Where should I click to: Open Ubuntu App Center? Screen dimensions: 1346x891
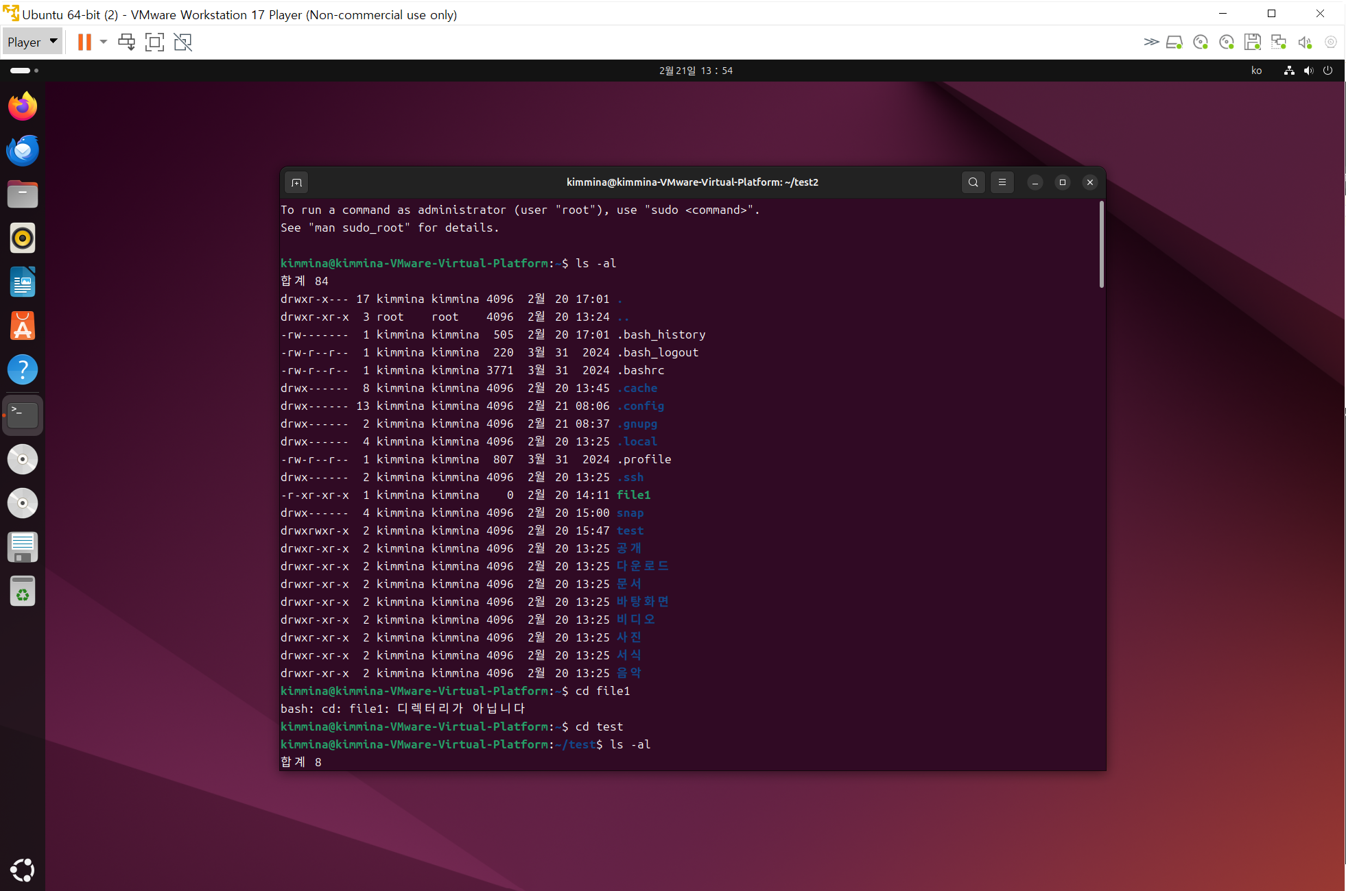pyautogui.click(x=23, y=326)
